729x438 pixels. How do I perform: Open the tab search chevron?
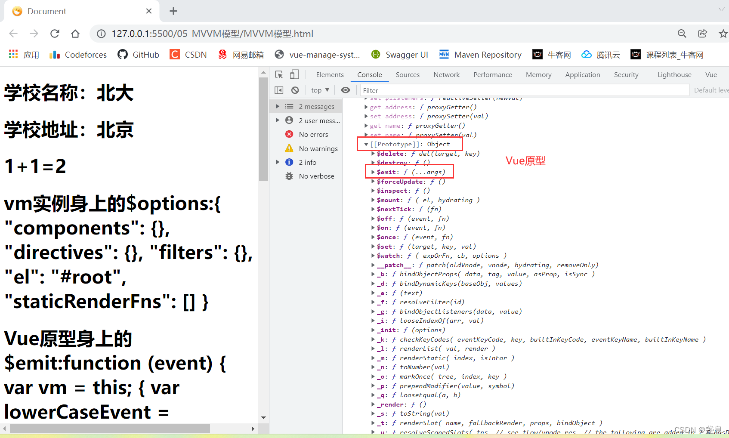point(721,9)
